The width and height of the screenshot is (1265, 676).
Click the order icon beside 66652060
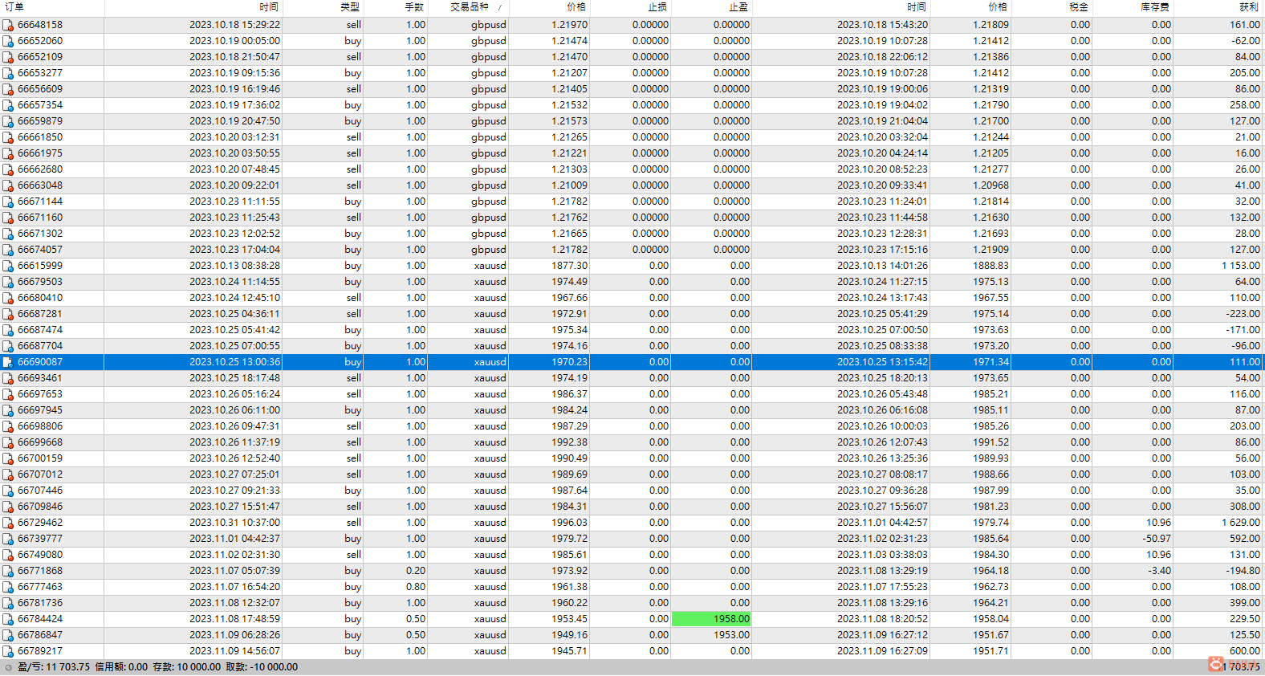click(x=8, y=41)
